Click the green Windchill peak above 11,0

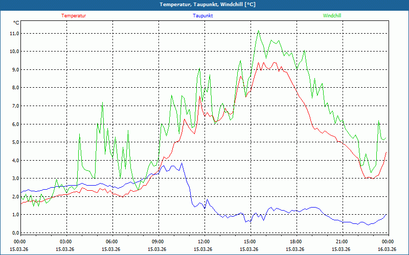(259, 31)
